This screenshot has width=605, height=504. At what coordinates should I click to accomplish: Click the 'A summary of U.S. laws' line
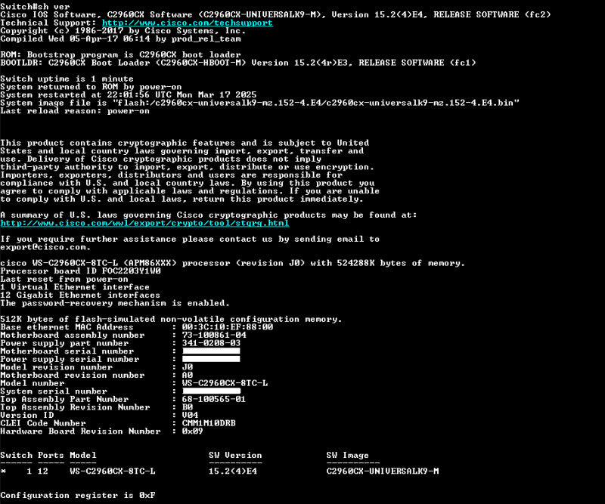[x=209, y=215]
